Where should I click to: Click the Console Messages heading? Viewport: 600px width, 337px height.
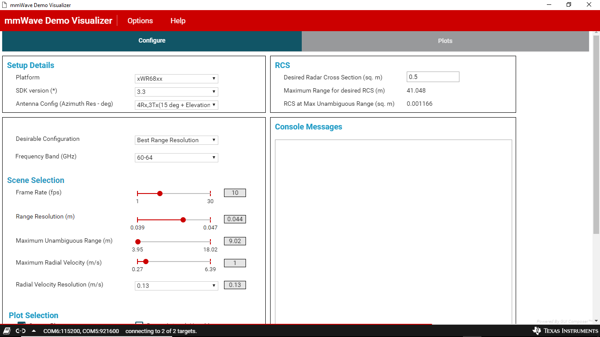[308, 127]
